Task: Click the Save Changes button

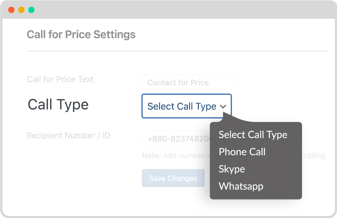Action: 173,178
